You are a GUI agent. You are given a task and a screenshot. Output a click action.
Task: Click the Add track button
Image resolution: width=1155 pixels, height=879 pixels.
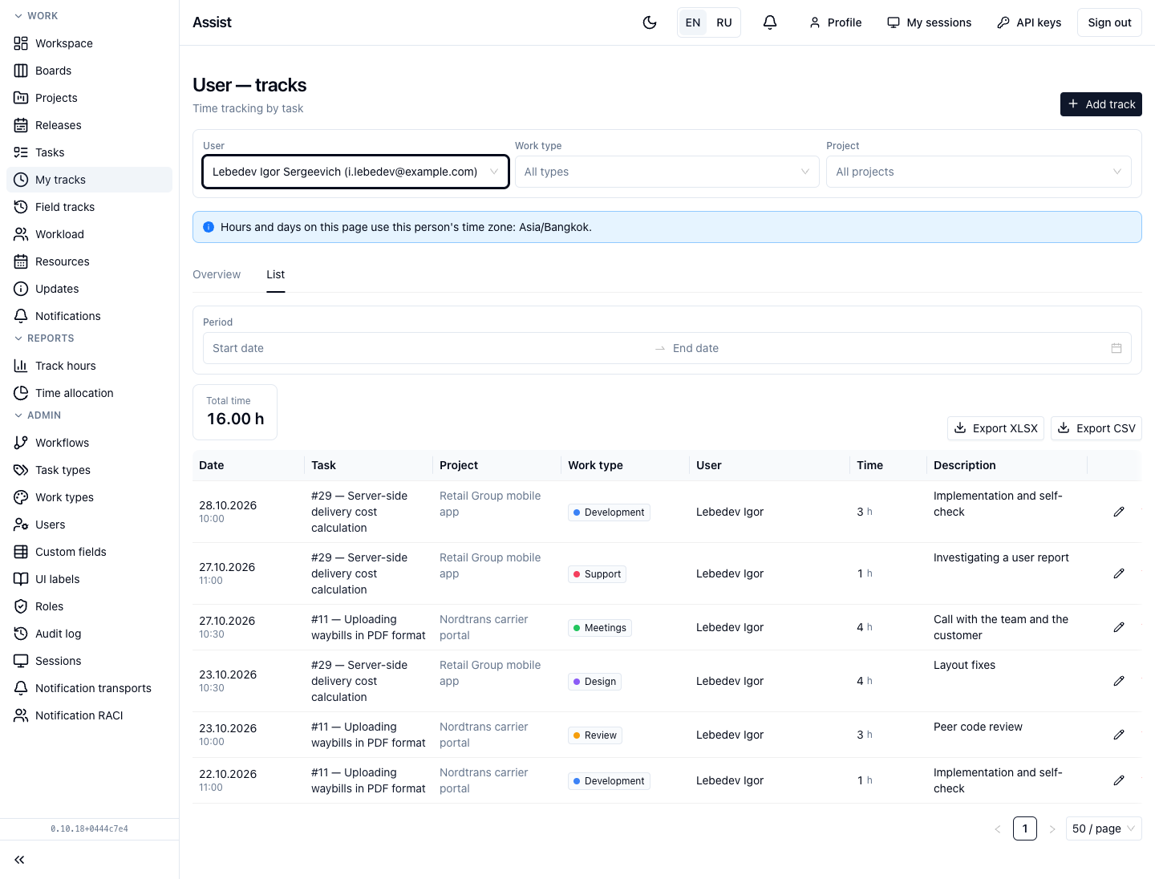[x=1101, y=104]
